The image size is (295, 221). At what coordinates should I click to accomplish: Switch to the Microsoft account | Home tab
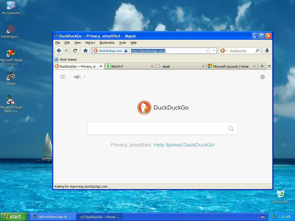pyautogui.click(x=232, y=66)
